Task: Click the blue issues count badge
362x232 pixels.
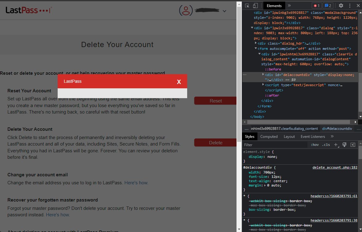Action: pos(328,6)
